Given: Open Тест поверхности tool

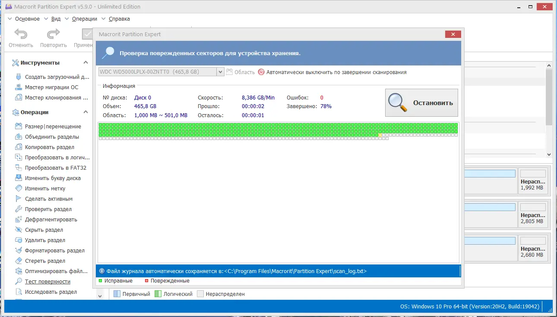Looking at the screenshot, I should (47, 282).
